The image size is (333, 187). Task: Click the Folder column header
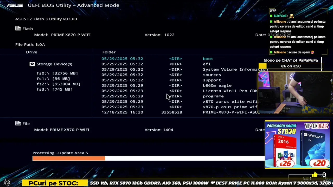point(109,52)
